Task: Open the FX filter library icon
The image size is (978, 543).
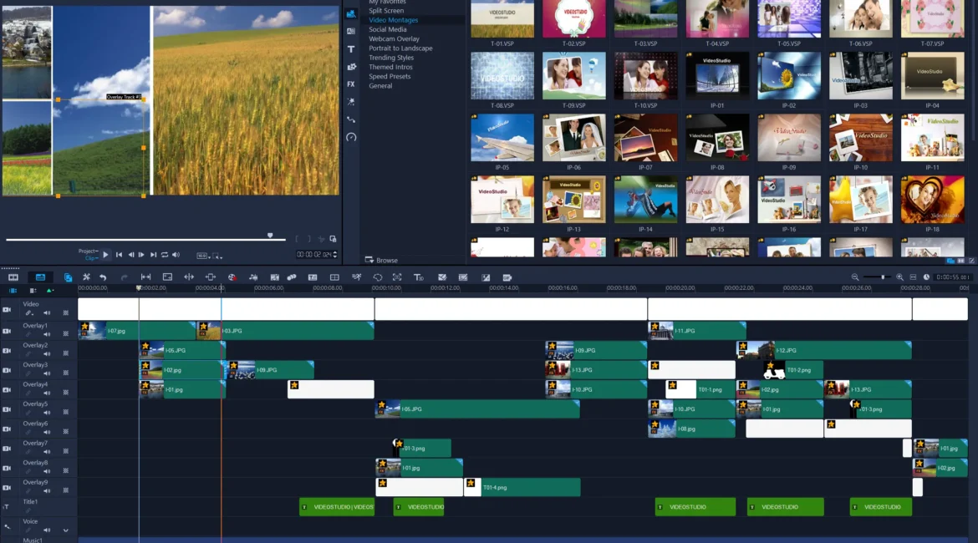Action: pos(351,84)
